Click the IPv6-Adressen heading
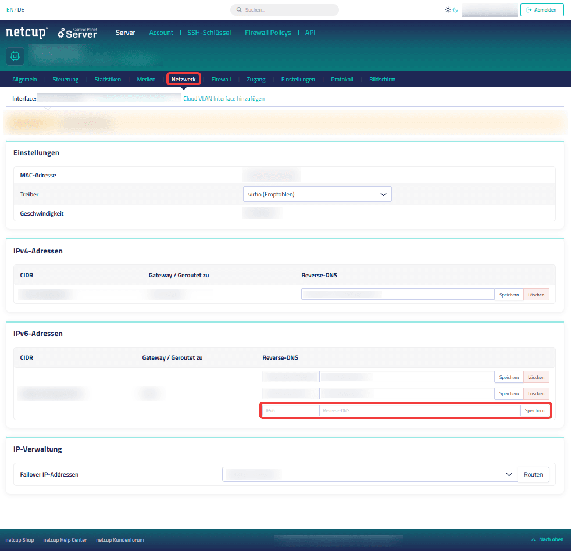 [38, 334]
